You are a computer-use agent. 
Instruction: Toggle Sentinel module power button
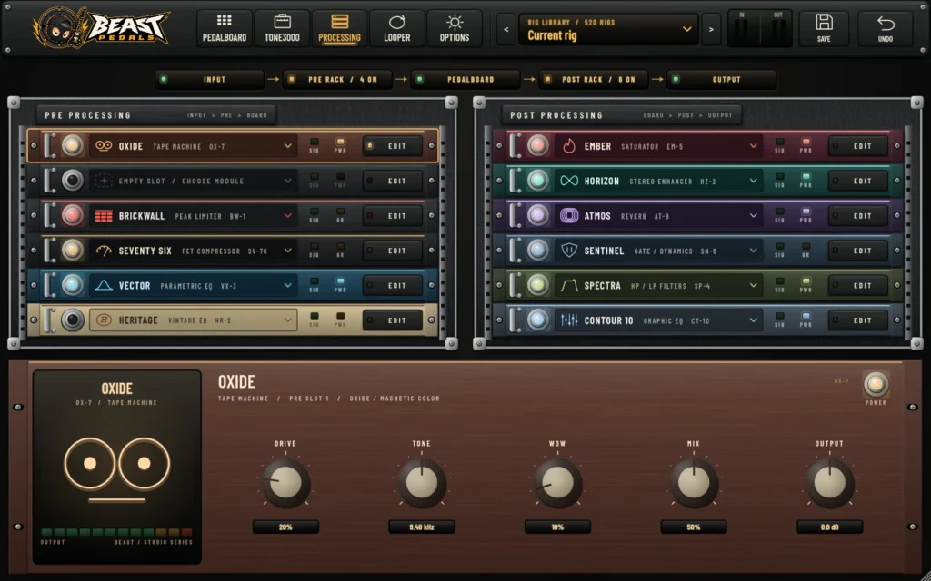[538, 251]
